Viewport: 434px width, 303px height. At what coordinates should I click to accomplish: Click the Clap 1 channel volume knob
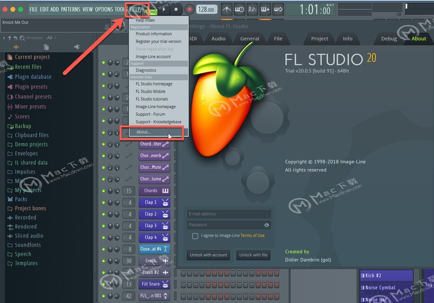click(117, 202)
